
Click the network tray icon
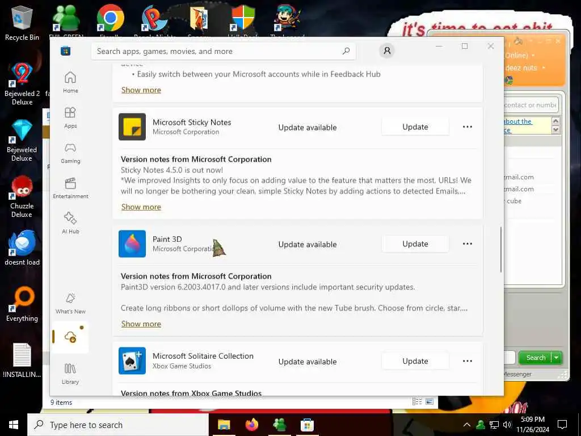click(x=494, y=425)
